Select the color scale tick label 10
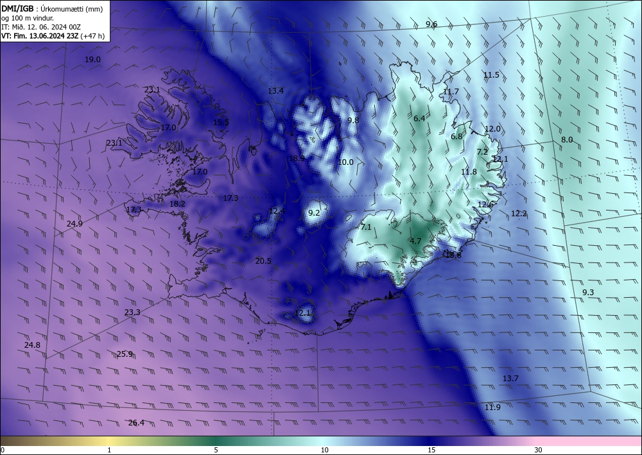The image size is (642, 455). point(324,451)
